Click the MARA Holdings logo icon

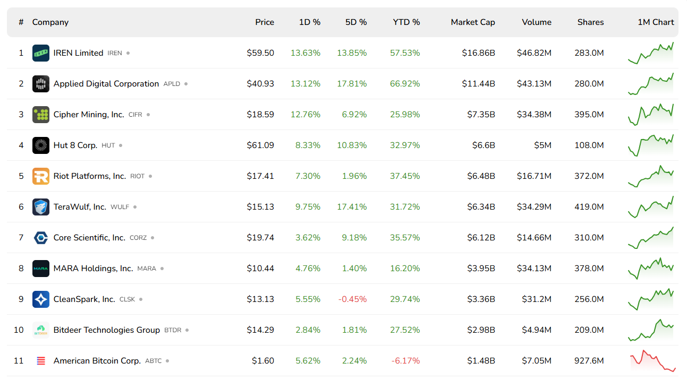click(x=41, y=269)
